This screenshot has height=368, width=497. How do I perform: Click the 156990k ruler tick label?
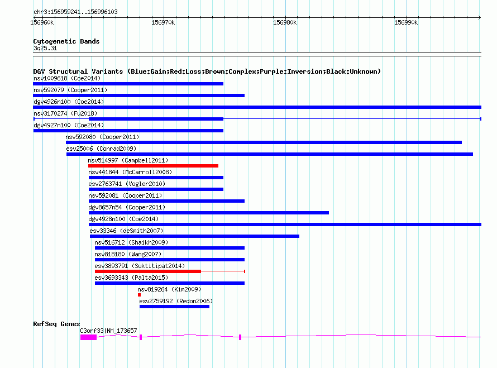click(x=406, y=22)
